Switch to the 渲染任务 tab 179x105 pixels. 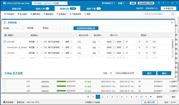pos(68,9)
